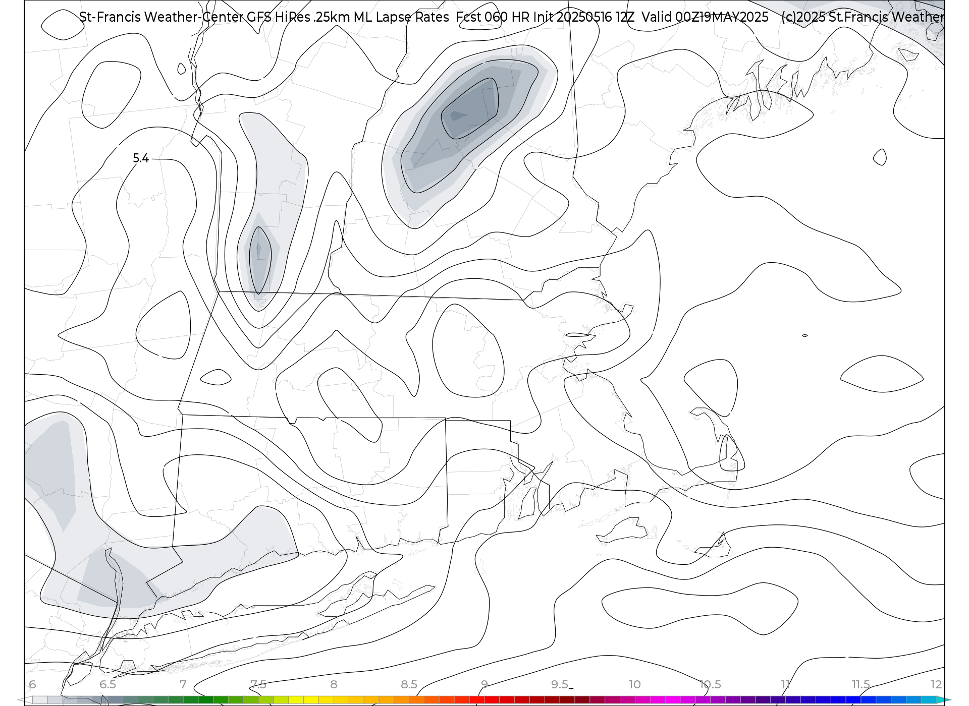Click the dark green swatch under 7
Image resolution: width=969 pixels, height=706 pixels.
coord(191,700)
